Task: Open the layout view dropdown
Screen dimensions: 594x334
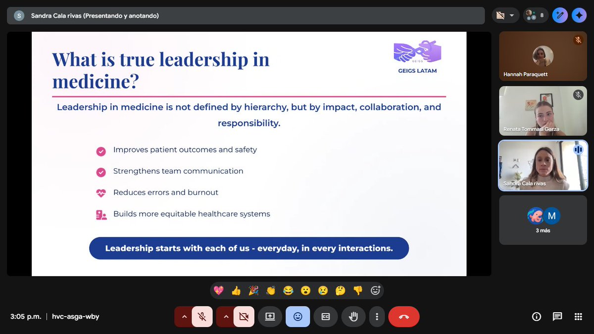Action: click(x=505, y=15)
